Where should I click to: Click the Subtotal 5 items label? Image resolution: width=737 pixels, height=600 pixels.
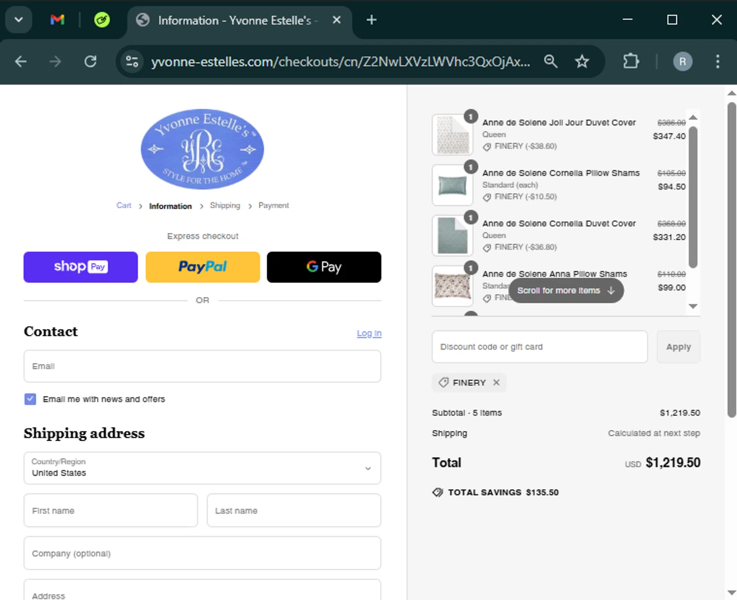click(467, 413)
